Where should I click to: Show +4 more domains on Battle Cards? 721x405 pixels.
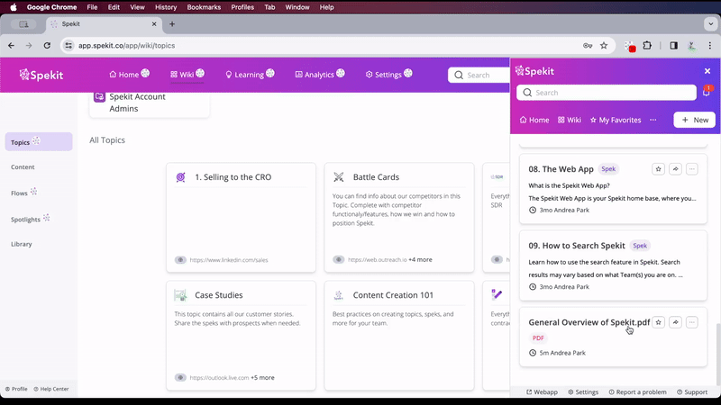420,259
